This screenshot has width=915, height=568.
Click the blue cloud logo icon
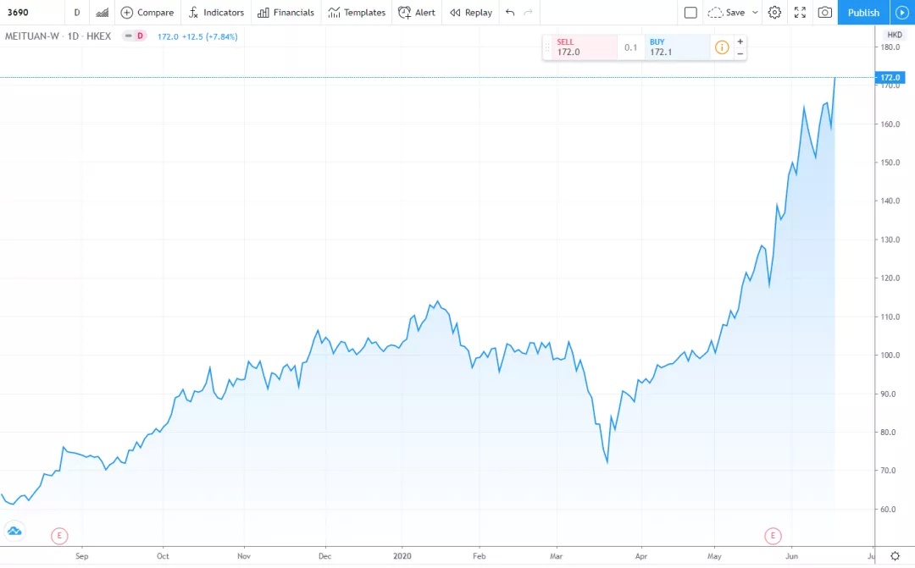click(14, 531)
